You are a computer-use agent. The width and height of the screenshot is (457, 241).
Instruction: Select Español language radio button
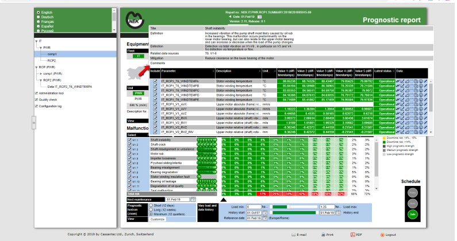tap(38, 26)
